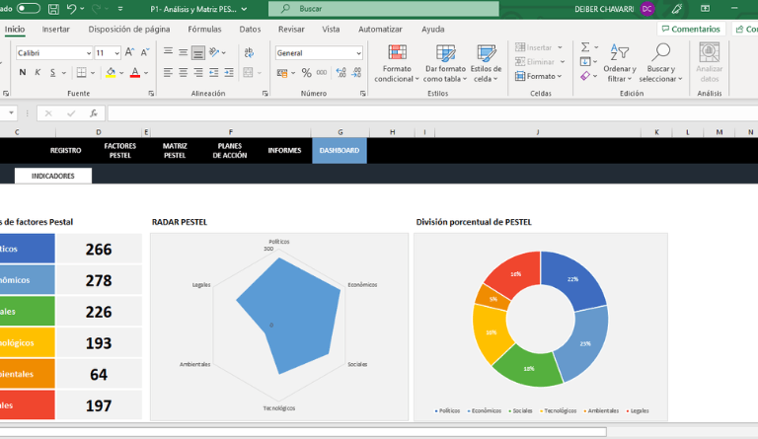Open the Automatizar ribbon tab
The image size is (758, 439).
point(380,29)
